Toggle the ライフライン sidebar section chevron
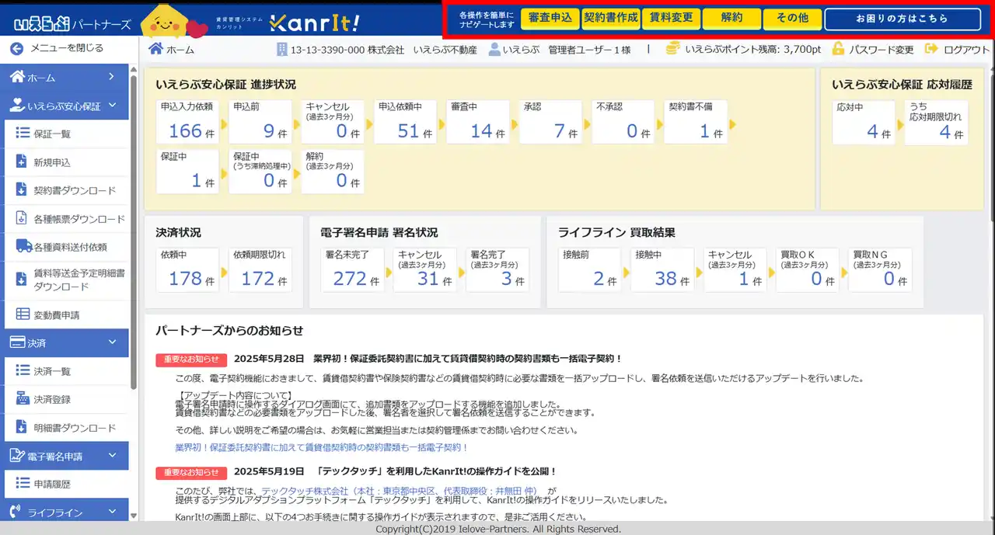The image size is (995, 535). pos(112,512)
